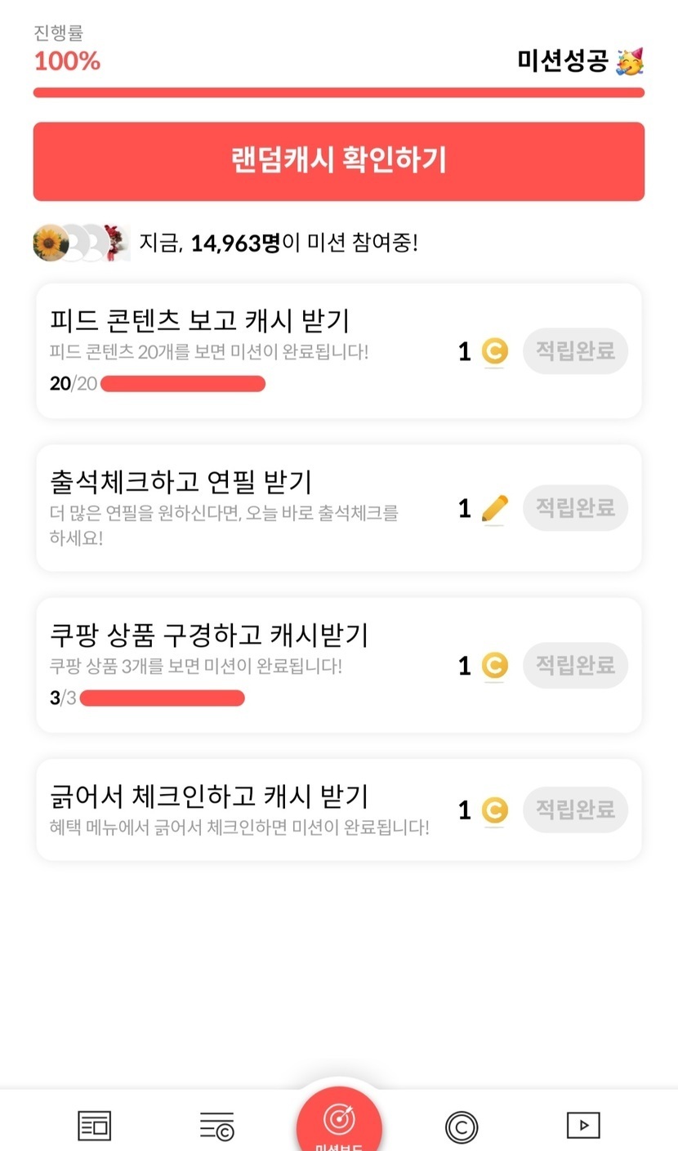Tap the gold coin icon in 쿠팡 상품 mission

493,666
